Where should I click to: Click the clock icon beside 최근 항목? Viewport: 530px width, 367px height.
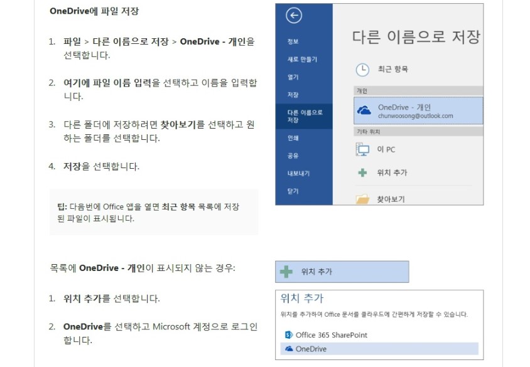pos(362,70)
